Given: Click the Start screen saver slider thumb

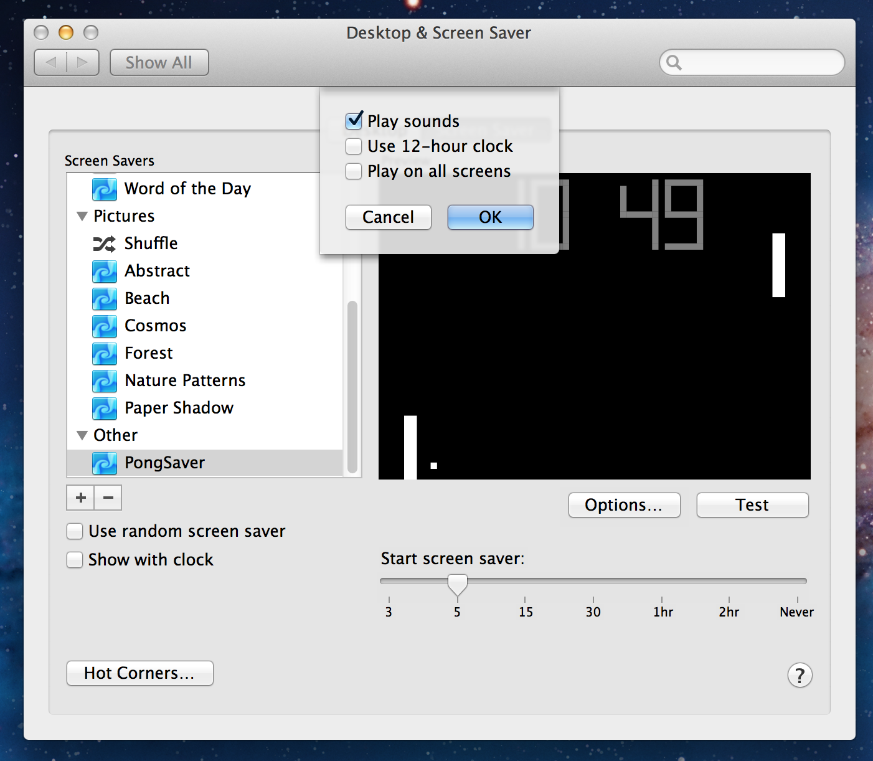Looking at the screenshot, I should pos(458,585).
